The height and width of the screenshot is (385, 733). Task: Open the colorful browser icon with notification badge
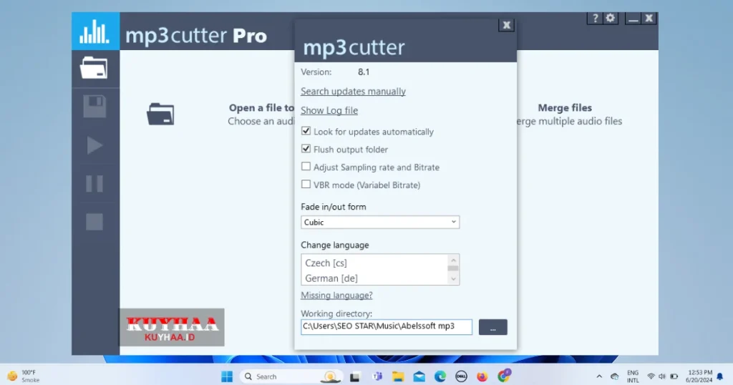503,376
